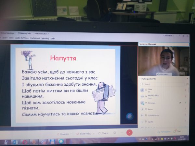
Task: Close the Participants panel with X
Action: coord(188,79)
